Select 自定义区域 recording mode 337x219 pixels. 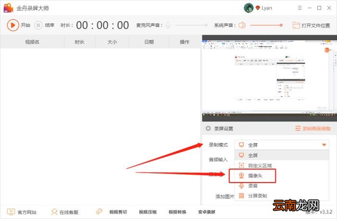click(282, 165)
